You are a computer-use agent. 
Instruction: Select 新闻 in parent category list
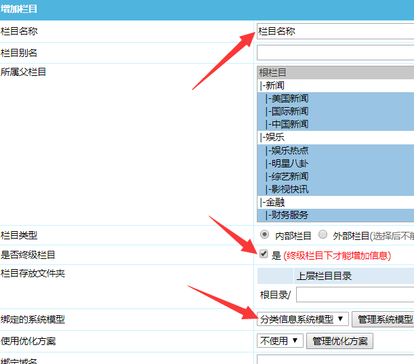pos(335,85)
